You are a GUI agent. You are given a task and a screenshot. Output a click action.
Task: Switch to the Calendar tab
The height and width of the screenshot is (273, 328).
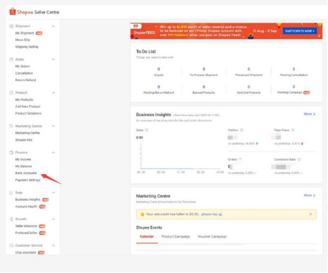pos(147,236)
